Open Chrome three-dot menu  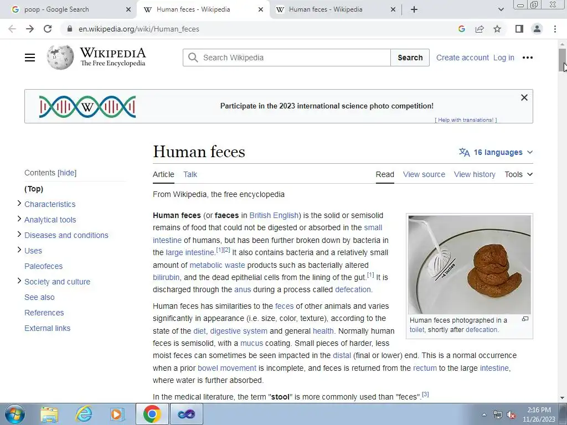[555, 29]
